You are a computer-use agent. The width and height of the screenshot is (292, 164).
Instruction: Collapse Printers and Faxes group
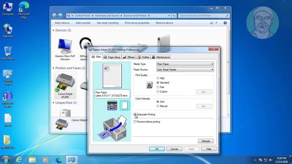53,68
